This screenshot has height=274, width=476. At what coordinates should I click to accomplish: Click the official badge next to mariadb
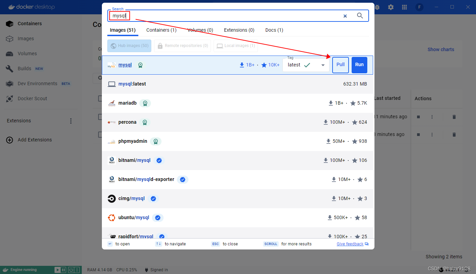point(145,103)
